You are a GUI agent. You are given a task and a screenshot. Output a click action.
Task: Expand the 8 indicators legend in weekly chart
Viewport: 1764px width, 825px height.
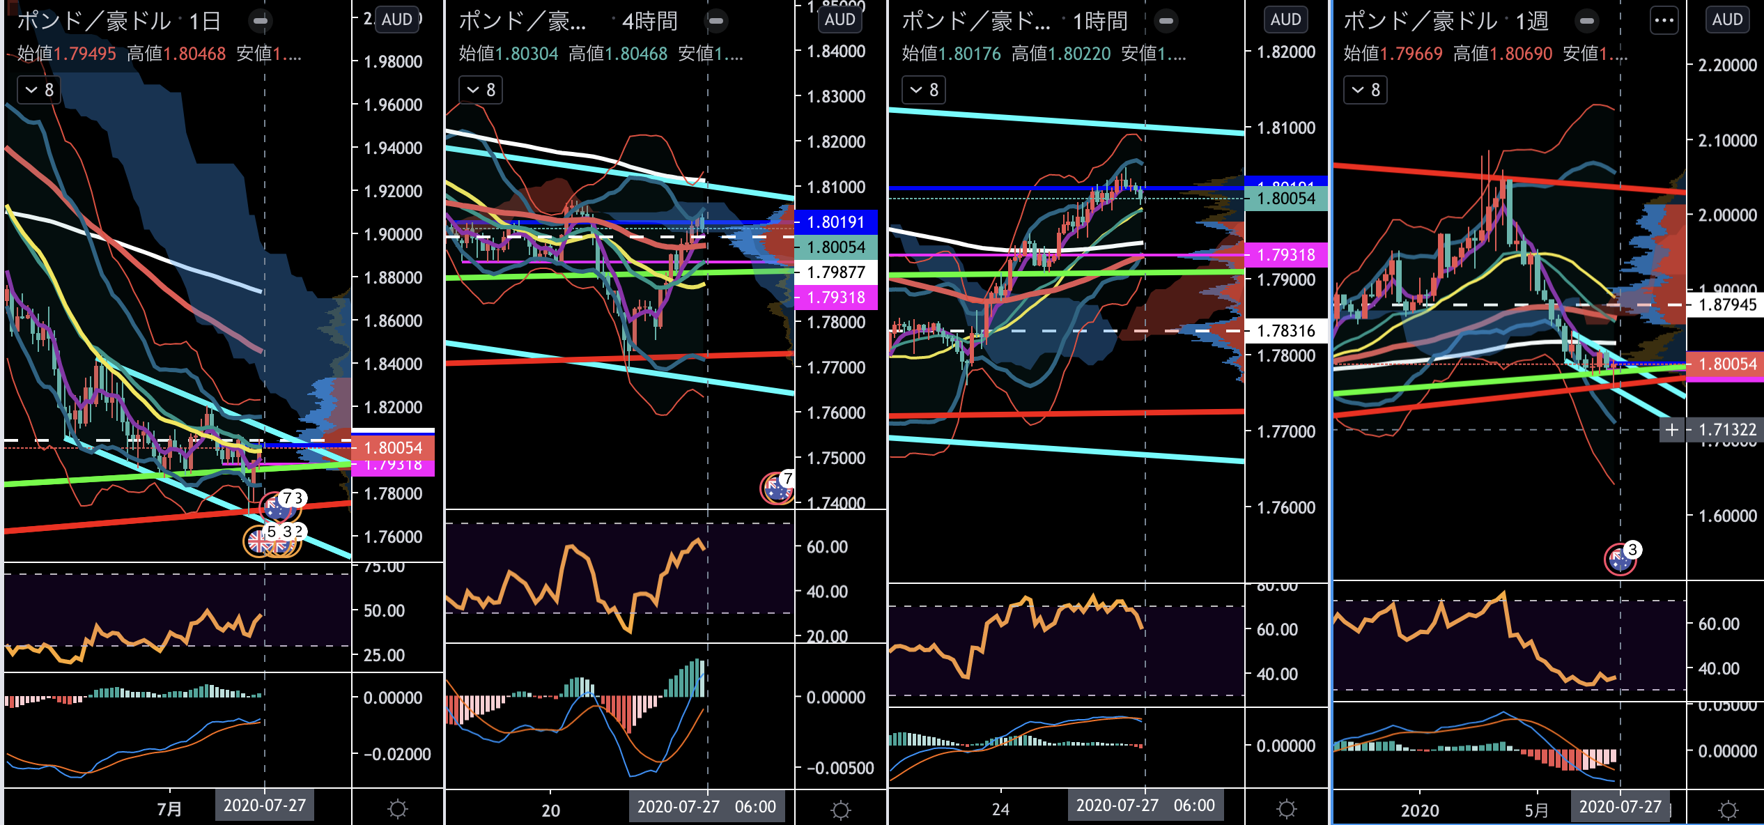point(1365,90)
